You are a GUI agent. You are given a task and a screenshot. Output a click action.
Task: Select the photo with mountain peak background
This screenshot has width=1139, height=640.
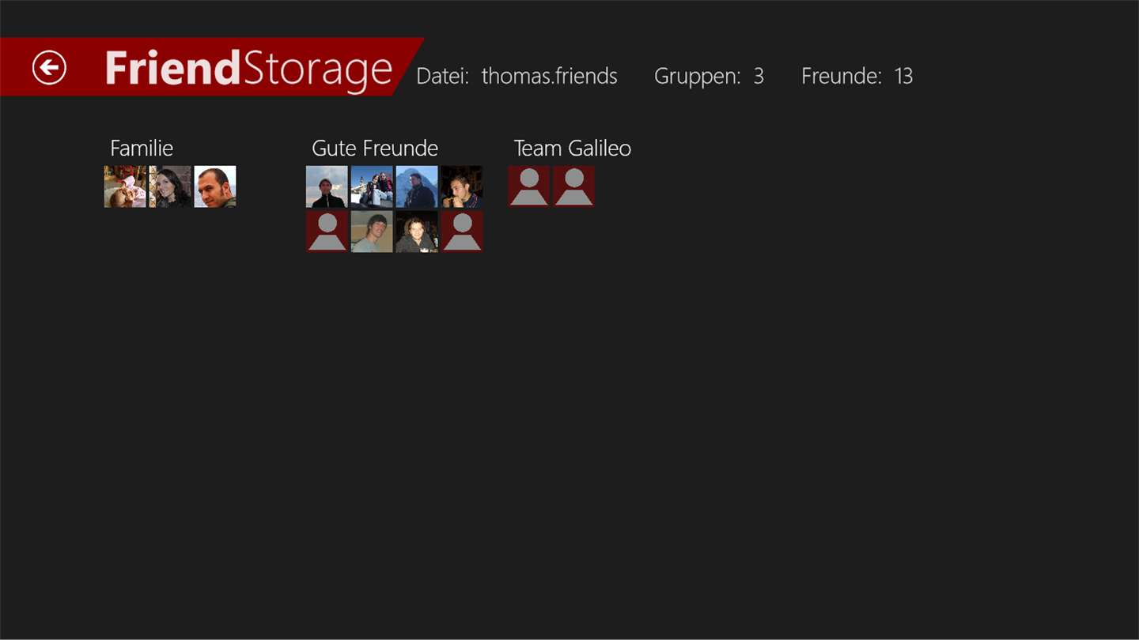417,186
